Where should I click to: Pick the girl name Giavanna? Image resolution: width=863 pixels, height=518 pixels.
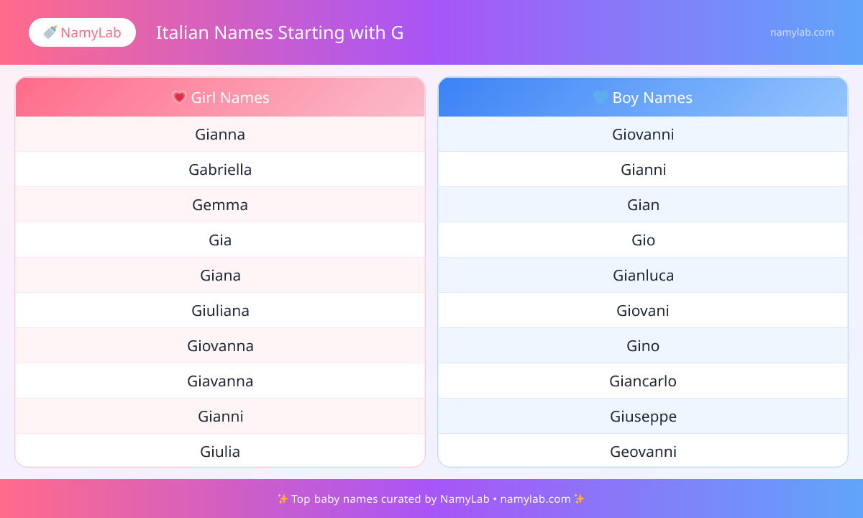click(x=220, y=381)
